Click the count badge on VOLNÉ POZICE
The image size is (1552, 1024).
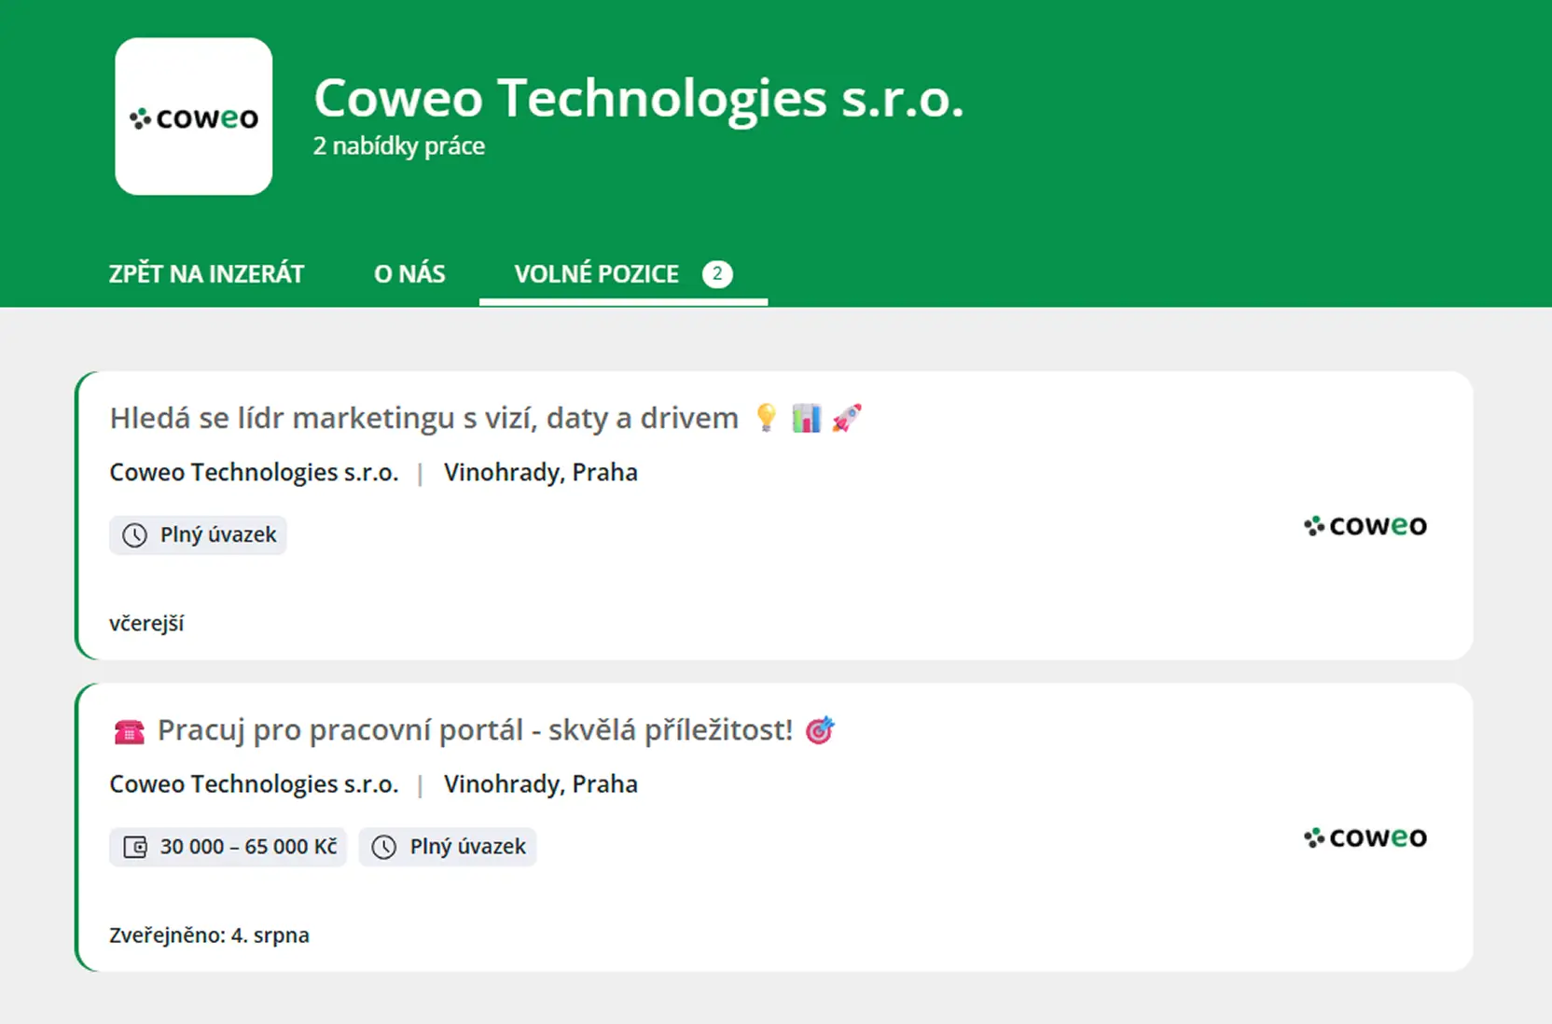[717, 274]
